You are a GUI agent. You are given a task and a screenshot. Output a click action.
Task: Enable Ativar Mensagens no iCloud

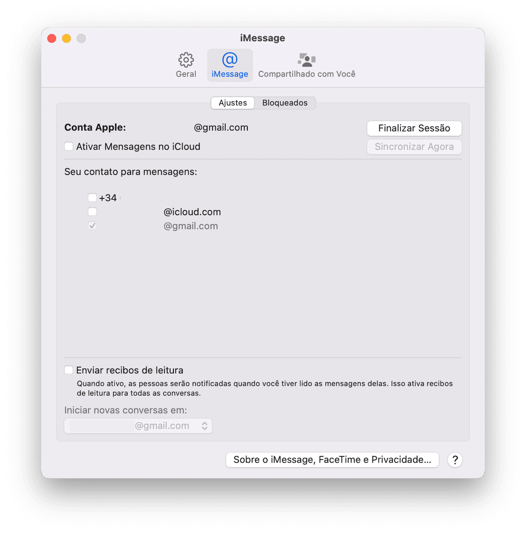coord(69,146)
